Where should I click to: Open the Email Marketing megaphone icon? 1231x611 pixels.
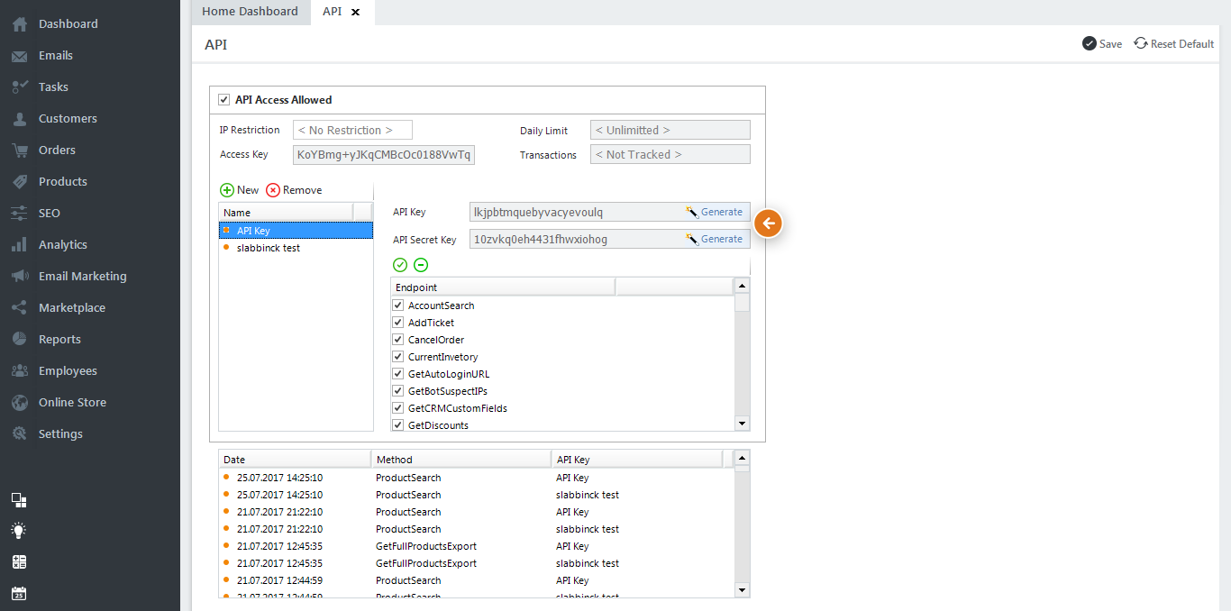click(19, 277)
